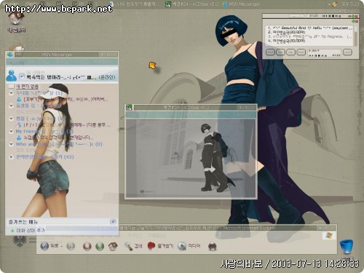Click the fourth playlist button in bottom row
The height and width of the screenshot is (273, 364).
pos(301,52)
